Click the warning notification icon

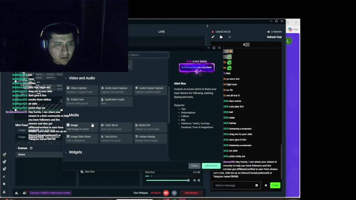[24, 193]
